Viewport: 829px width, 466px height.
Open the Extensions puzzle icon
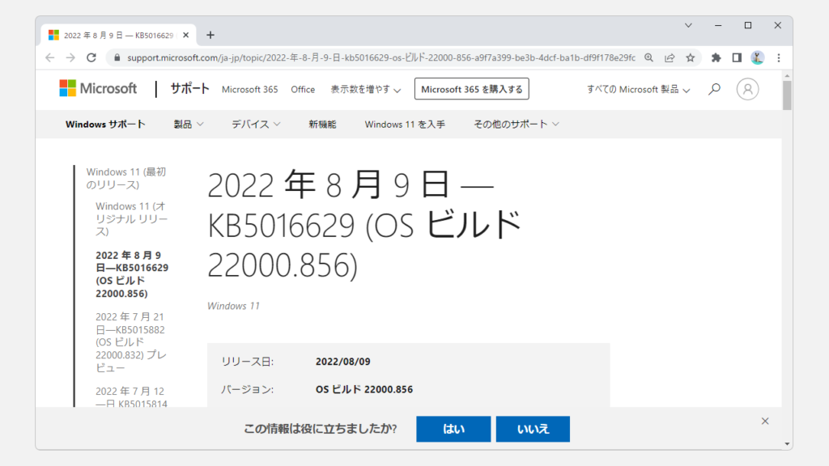[x=716, y=57]
